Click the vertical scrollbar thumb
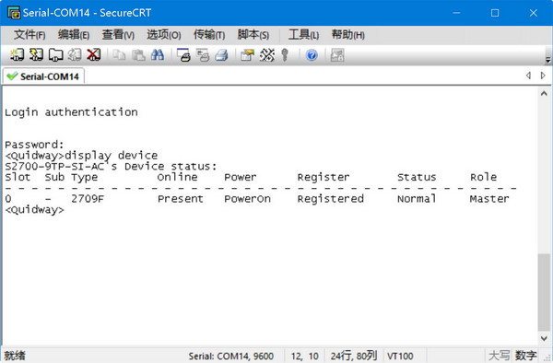Image resolution: width=553 pixels, height=363 pixels. (544, 292)
